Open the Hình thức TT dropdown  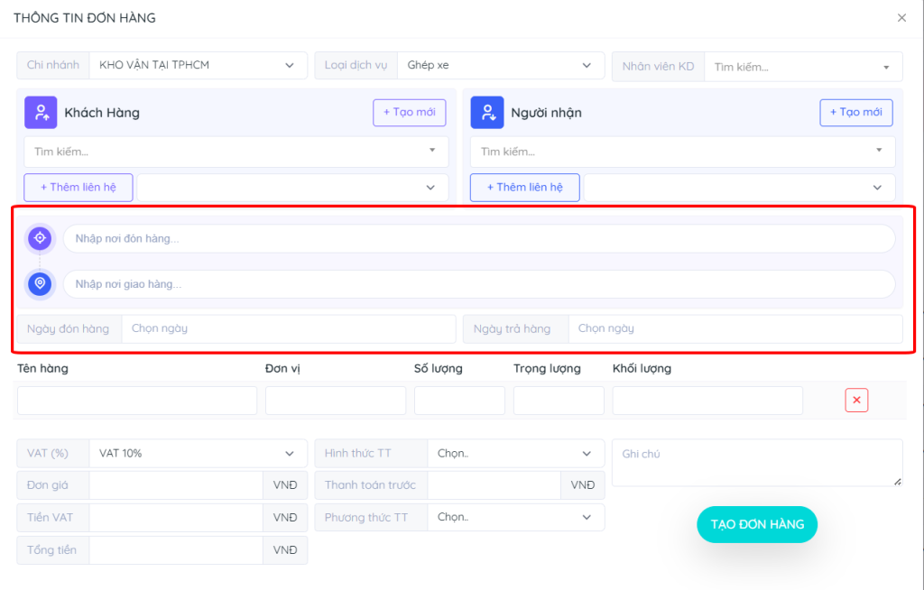coord(514,453)
